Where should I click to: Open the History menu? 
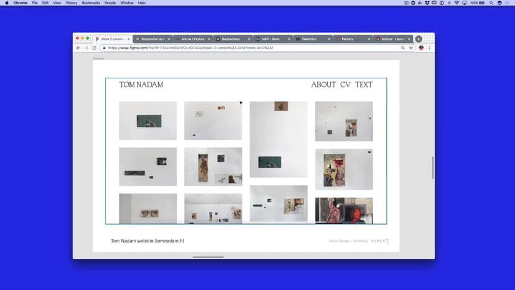pyautogui.click(x=72, y=3)
